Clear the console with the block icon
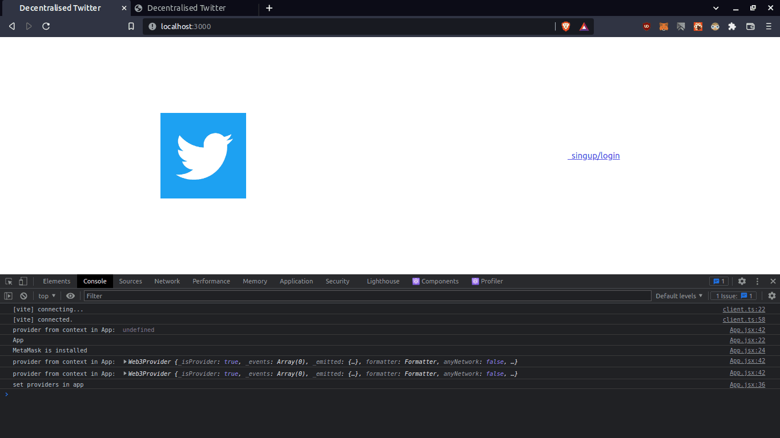 [x=23, y=296]
